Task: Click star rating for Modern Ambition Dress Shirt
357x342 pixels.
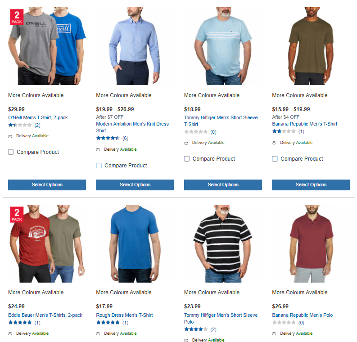Action: [x=108, y=138]
